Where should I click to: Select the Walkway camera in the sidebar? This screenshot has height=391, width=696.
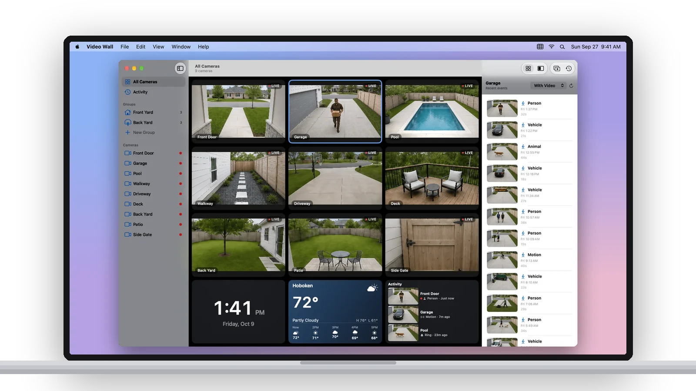point(154,184)
